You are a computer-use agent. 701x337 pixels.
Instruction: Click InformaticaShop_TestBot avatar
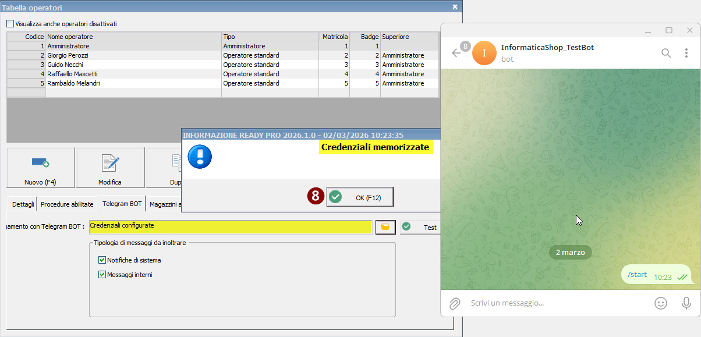(x=484, y=53)
